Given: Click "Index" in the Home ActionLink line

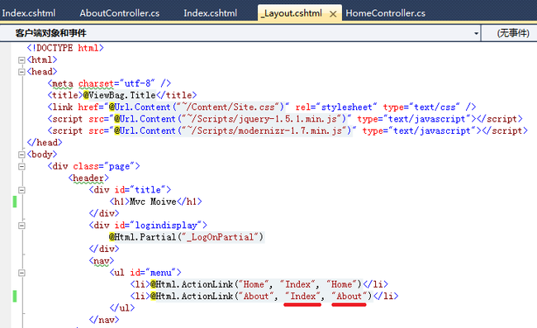Looking at the screenshot, I should pos(298,285).
